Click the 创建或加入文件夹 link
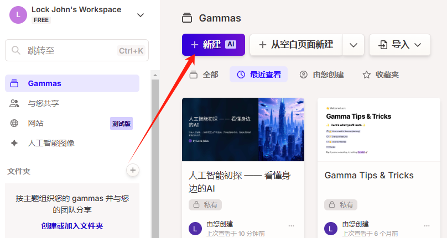The image size is (447, 238). tap(72, 226)
